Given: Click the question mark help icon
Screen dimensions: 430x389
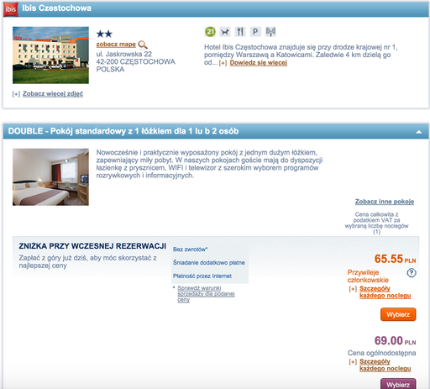Looking at the screenshot, I should (x=412, y=272).
